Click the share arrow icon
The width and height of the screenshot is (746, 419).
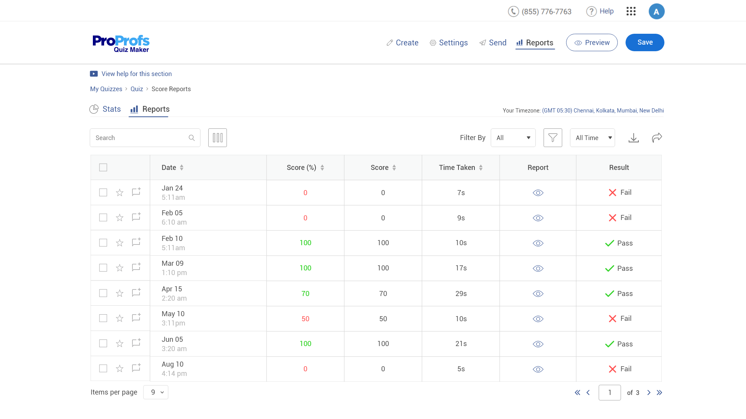tap(657, 138)
